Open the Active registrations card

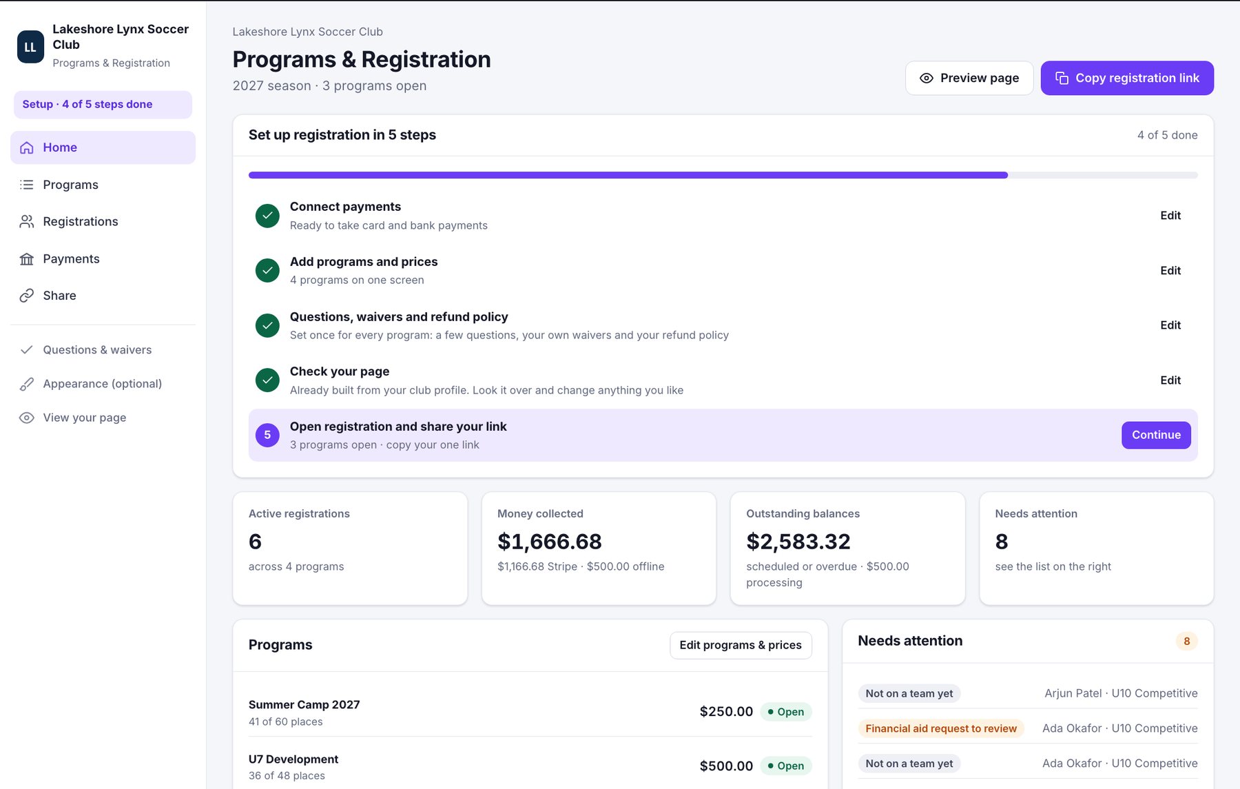point(350,549)
